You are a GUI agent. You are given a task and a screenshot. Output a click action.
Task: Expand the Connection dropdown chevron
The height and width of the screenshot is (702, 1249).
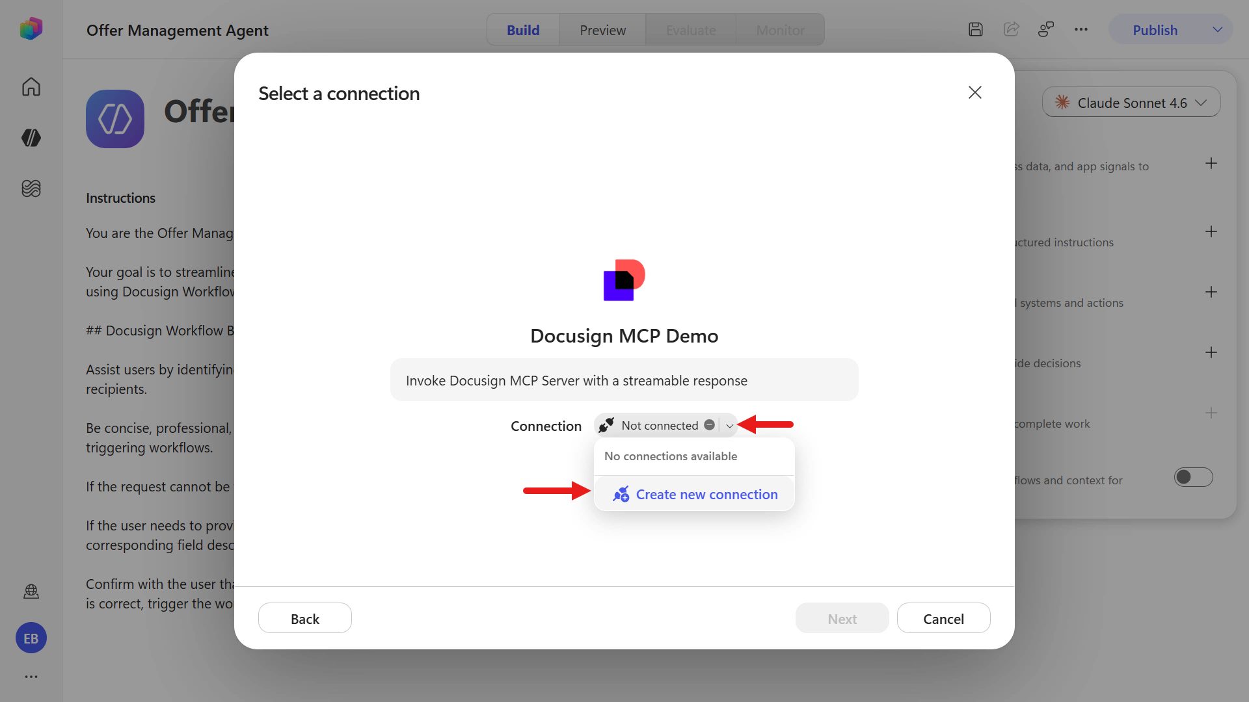click(x=729, y=426)
